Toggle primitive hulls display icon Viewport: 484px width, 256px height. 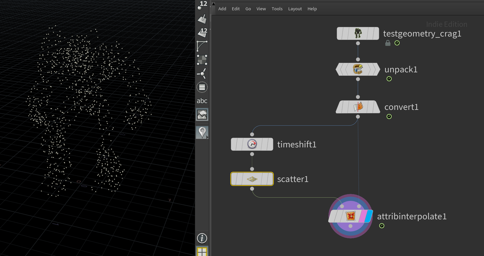click(x=202, y=46)
